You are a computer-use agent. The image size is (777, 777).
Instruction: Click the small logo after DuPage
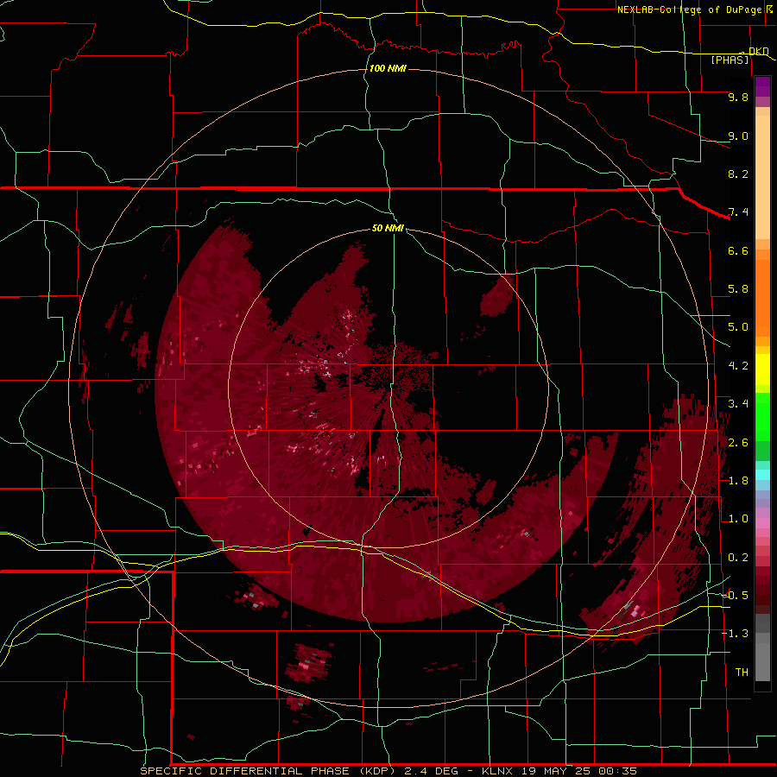(768, 9)
